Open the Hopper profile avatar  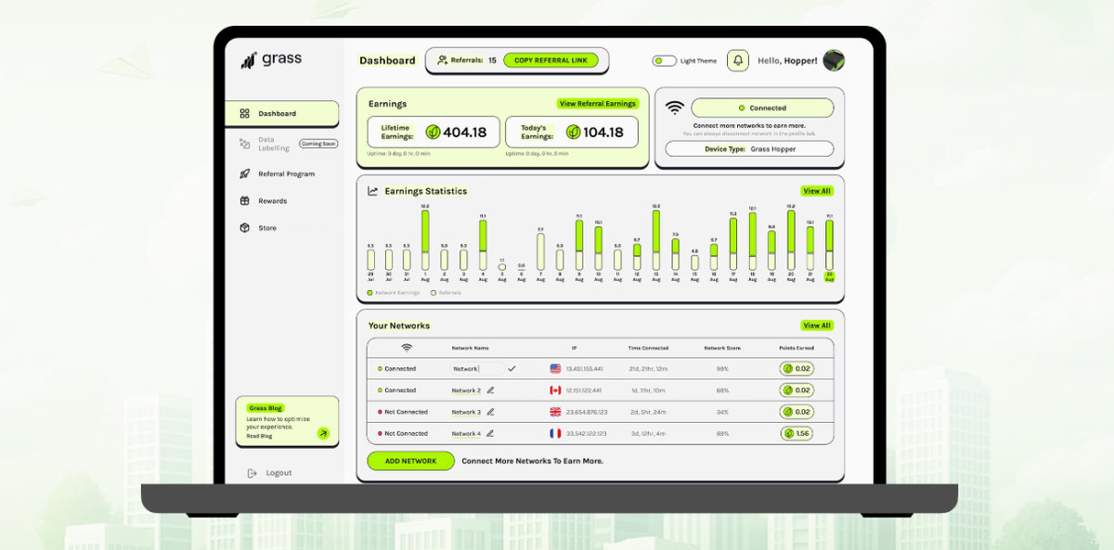834,60
